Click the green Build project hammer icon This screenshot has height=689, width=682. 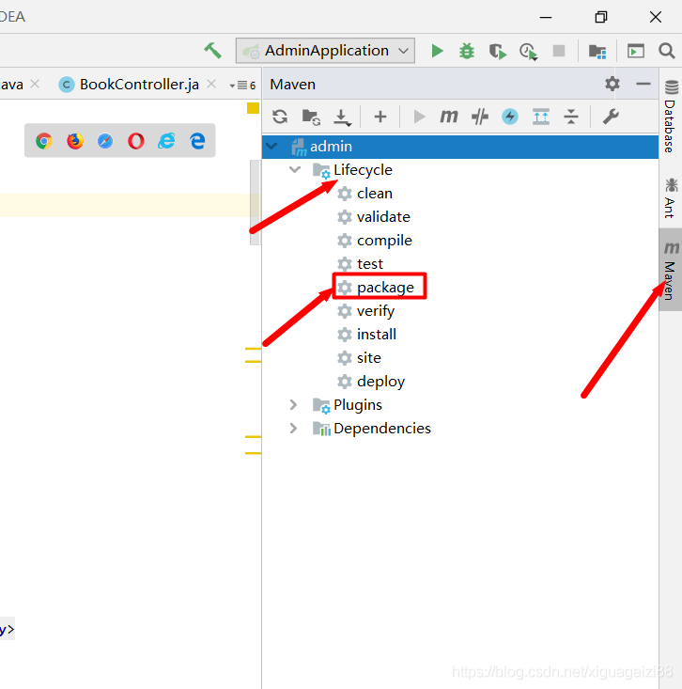click(213, 51)
